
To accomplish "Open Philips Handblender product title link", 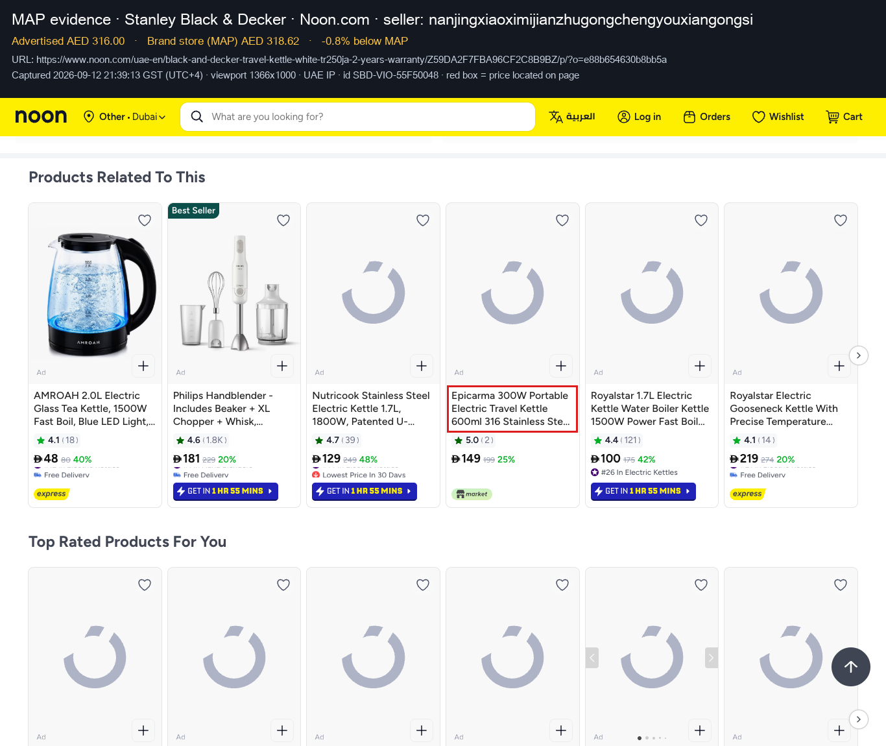I will click(x=223, y=409).
